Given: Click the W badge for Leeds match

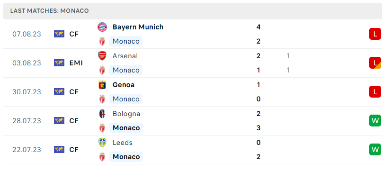Looking at the screenshot, I should tap(375, 149).
